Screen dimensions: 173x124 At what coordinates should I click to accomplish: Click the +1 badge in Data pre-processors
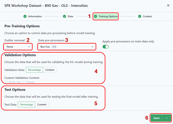(x=54, y=47)
